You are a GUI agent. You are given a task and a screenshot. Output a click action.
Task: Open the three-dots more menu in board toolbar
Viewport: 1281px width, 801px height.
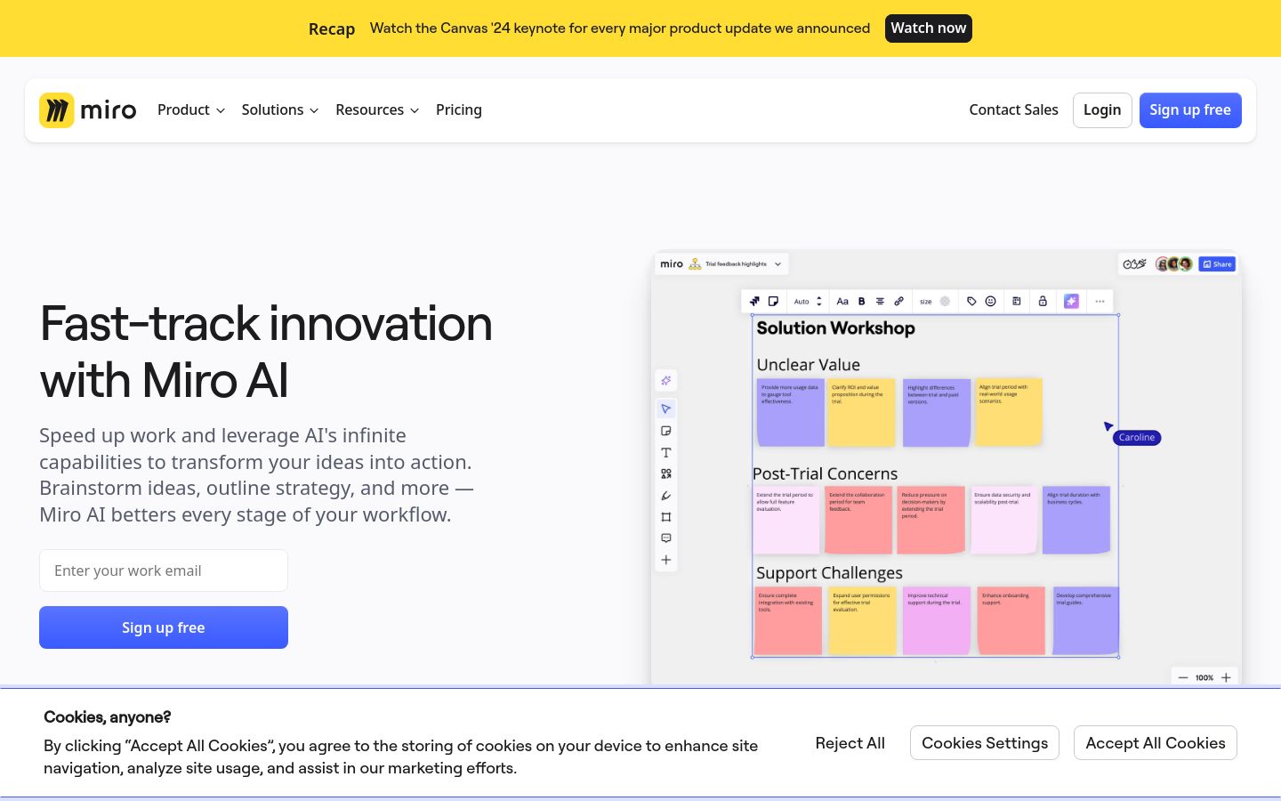click(1100, 301)
